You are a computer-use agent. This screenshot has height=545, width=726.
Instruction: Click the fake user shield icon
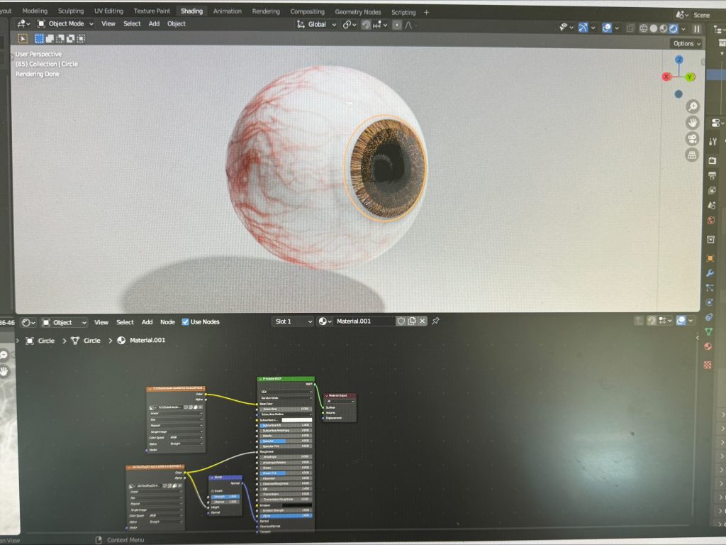pyautogui.click(x=401, y=321)
